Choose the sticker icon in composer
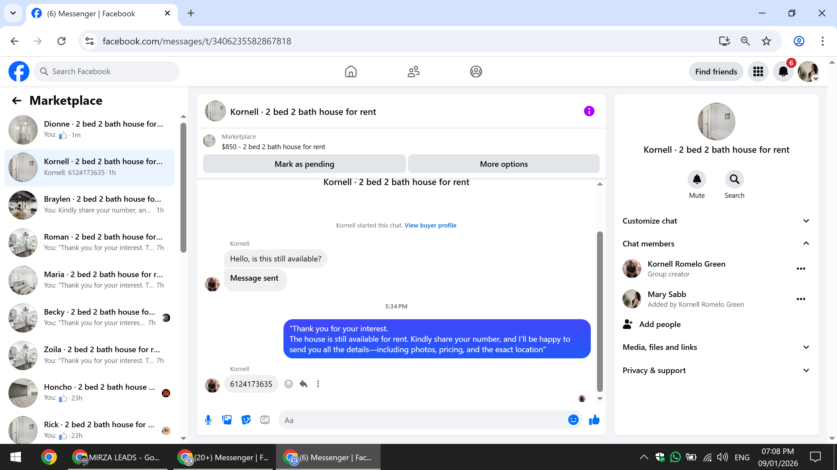The width and height of the screenshot is (837, 470). tap(246, 420)
